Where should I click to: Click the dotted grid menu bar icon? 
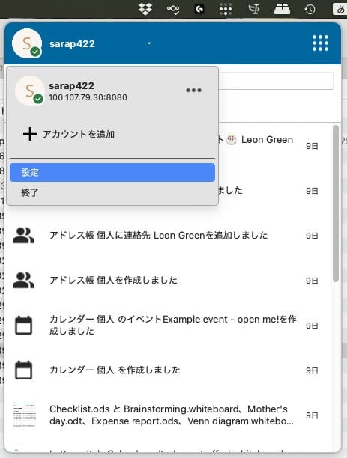[226, 9]
